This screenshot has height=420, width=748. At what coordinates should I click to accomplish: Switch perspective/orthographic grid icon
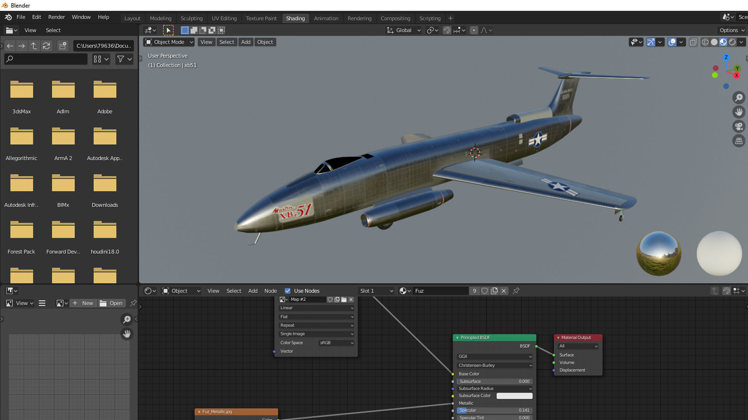click(x=739, y=141)
